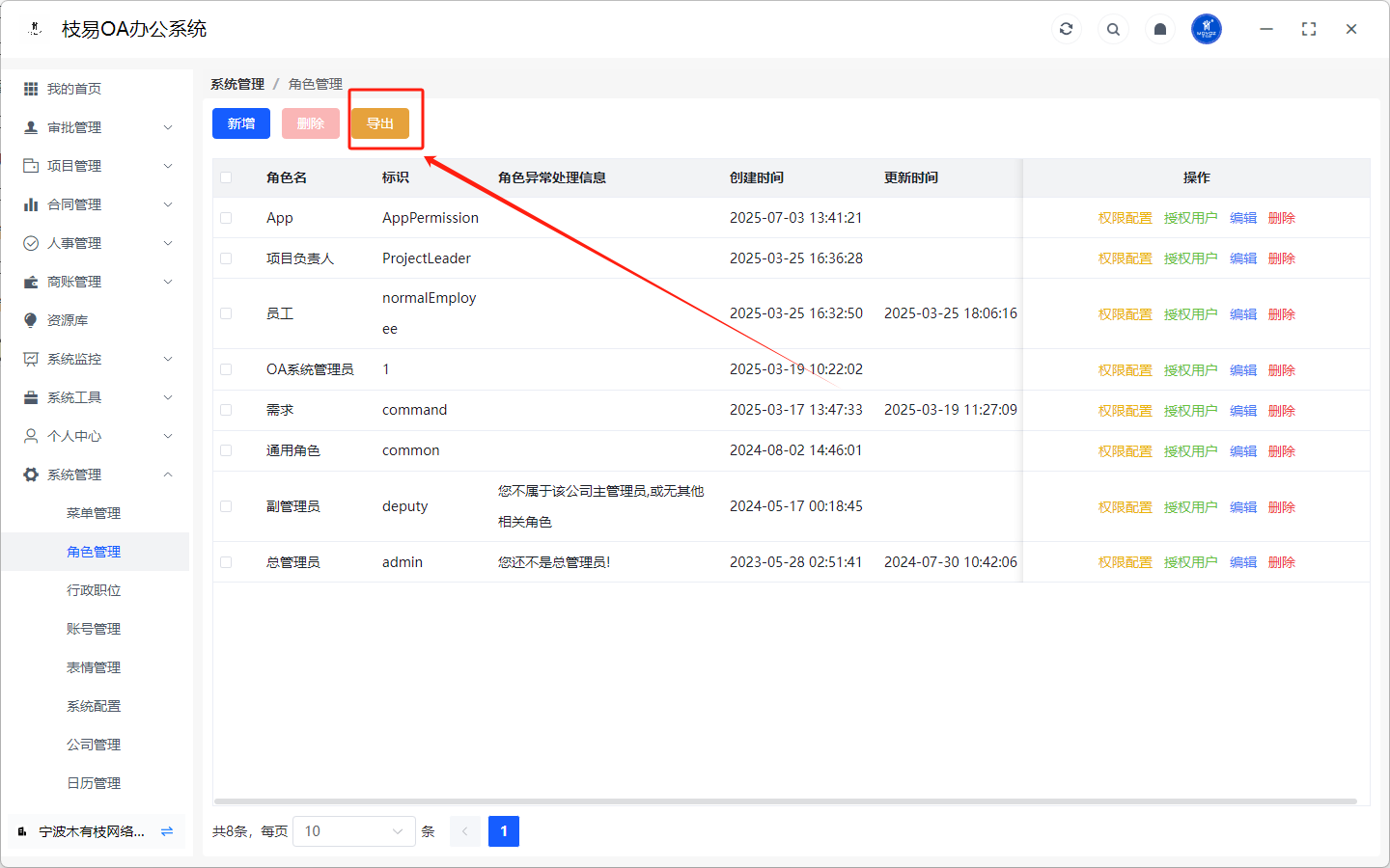The width and height of the screenshot is (1390, 868).
Task: Go to the 账号管理 submenu item
Action: 94,629
